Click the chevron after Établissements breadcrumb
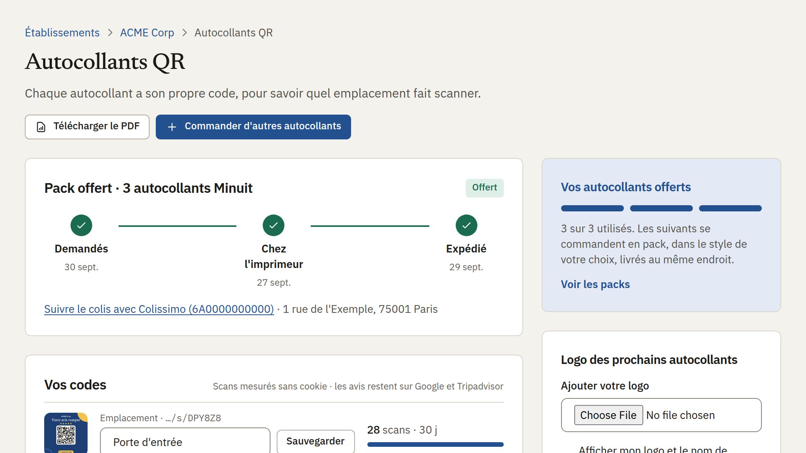 [110, 33]
